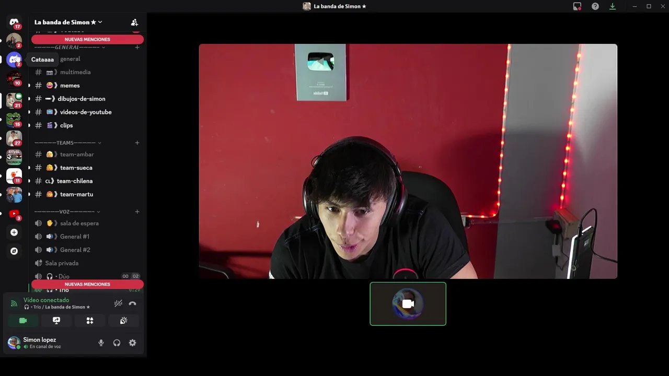Screen dimensions: 669x376
Task: Open the two-men photo server icon
Action: [x=14, y=195]
